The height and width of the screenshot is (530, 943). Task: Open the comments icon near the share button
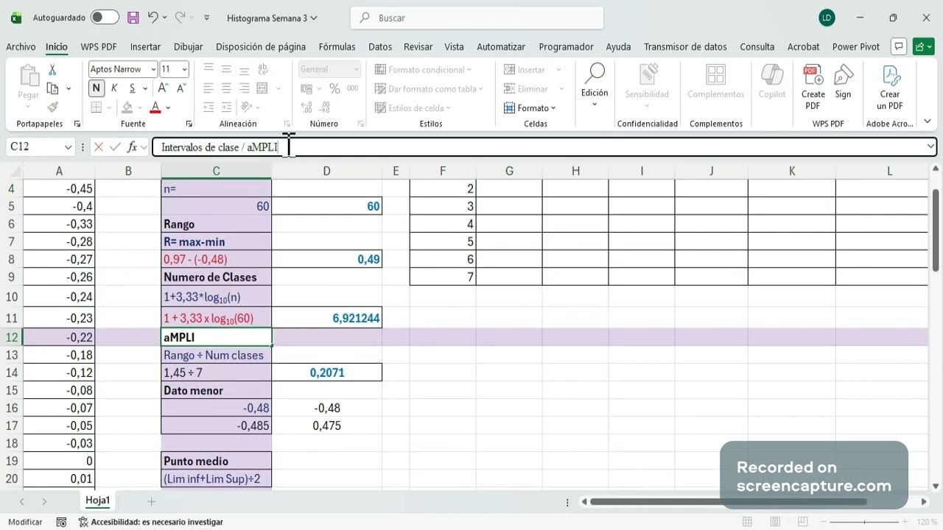coord(898,46)
